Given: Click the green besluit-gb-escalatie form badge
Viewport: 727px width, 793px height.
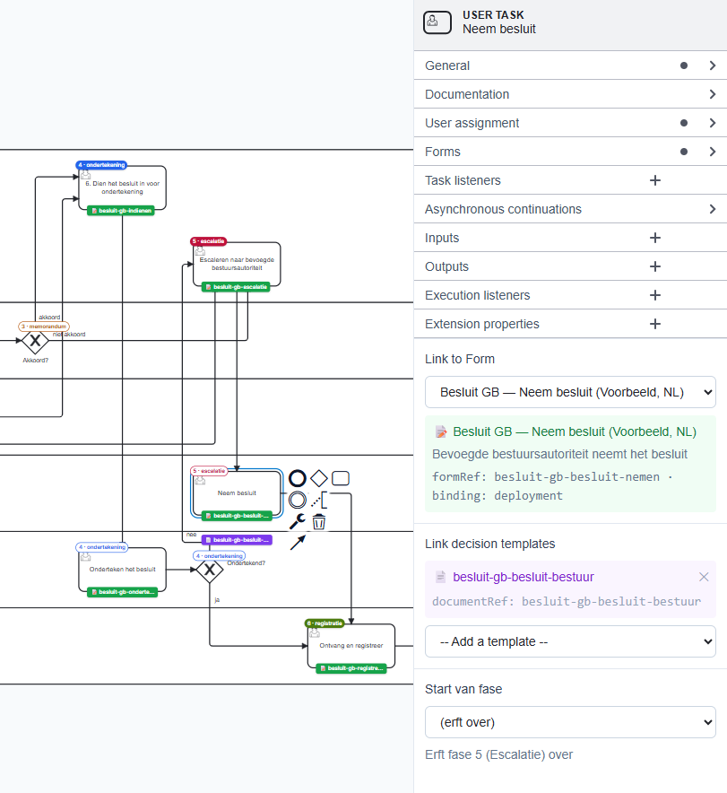Looking at the screenshot, I should pos(236,287).
